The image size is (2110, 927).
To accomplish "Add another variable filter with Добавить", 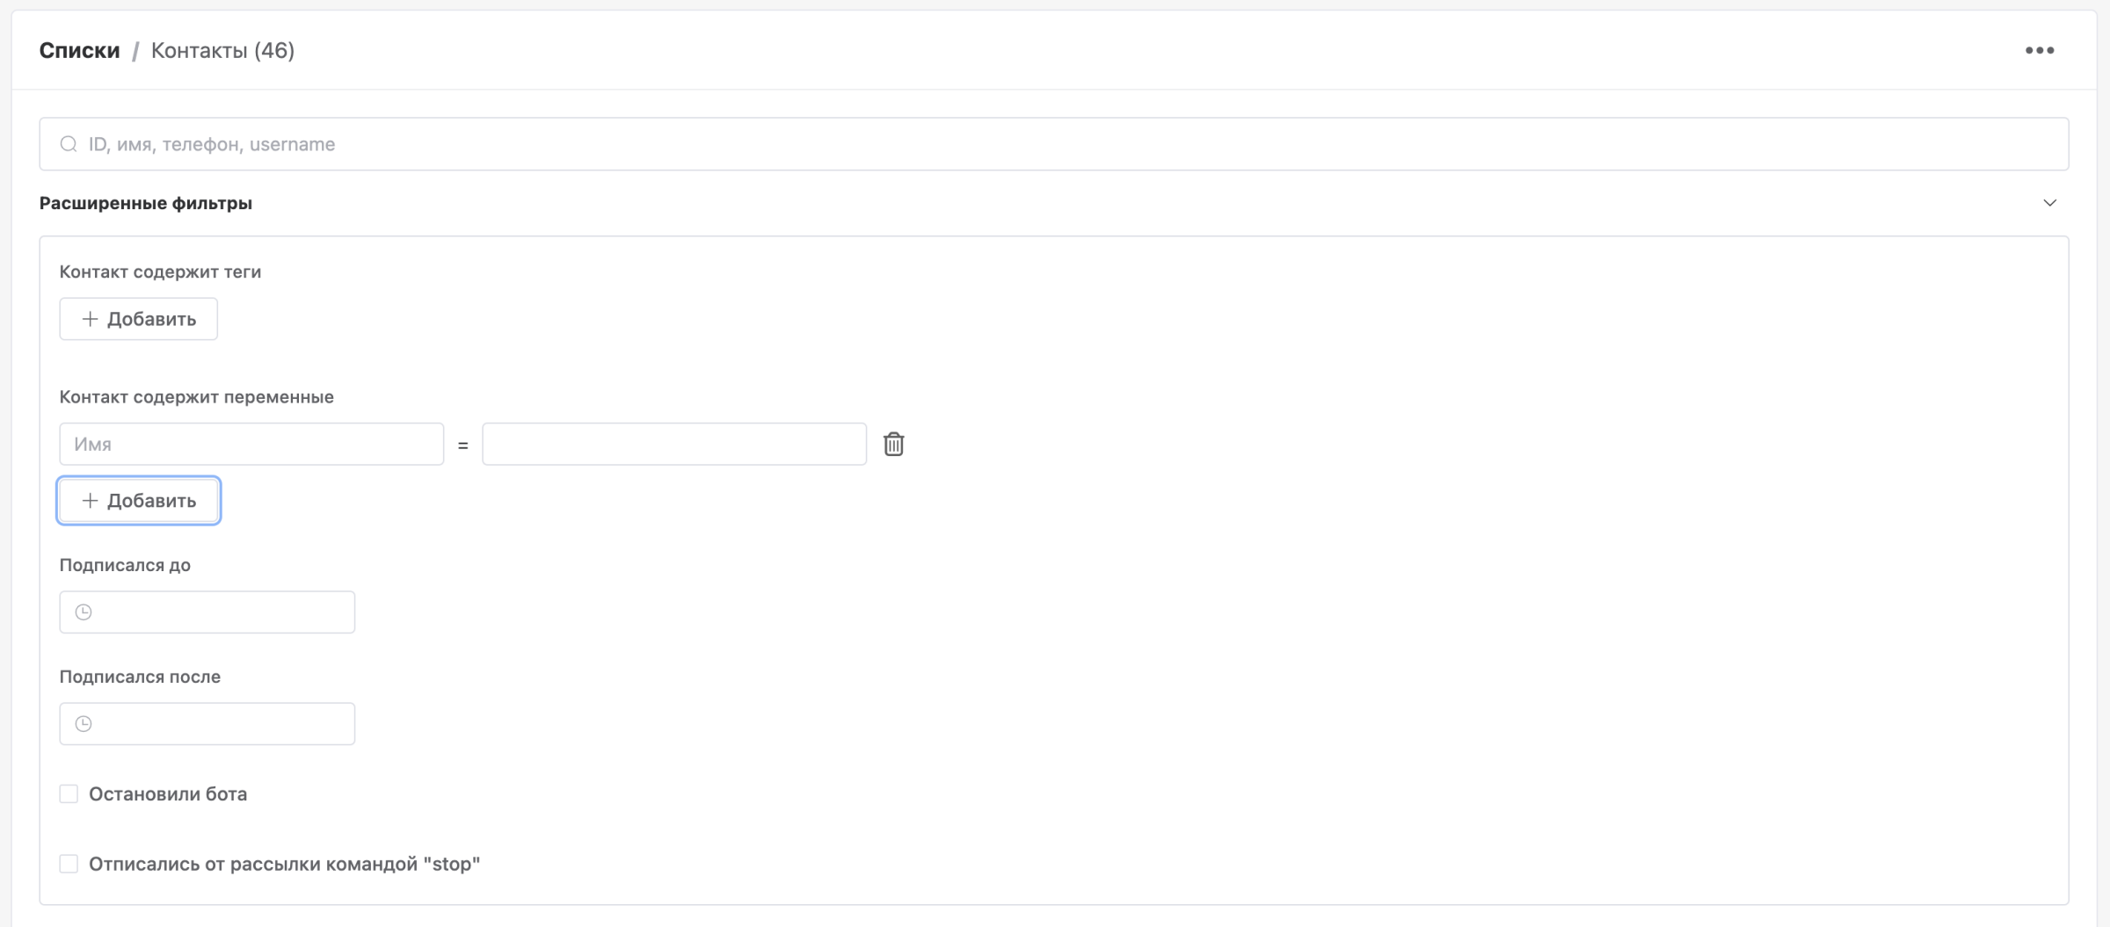I will click(139, 501).
